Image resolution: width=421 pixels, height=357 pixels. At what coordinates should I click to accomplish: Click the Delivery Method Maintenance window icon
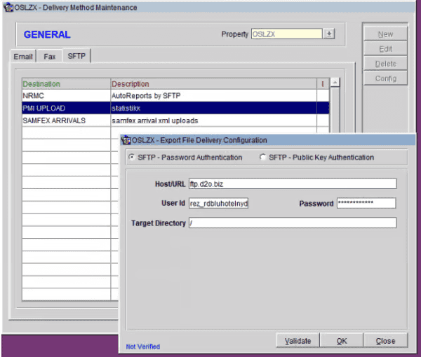(x=8, y=7)
